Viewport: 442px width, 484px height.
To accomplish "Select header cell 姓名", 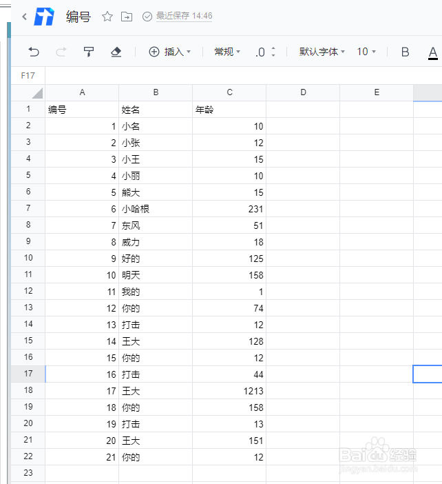I will [156, 109].
